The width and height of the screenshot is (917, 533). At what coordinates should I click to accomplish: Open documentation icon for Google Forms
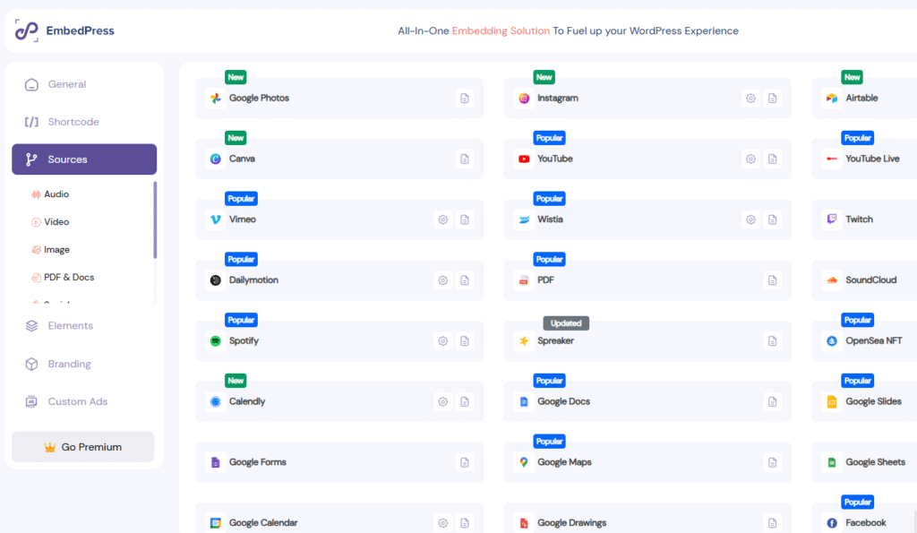coord(465,462)
